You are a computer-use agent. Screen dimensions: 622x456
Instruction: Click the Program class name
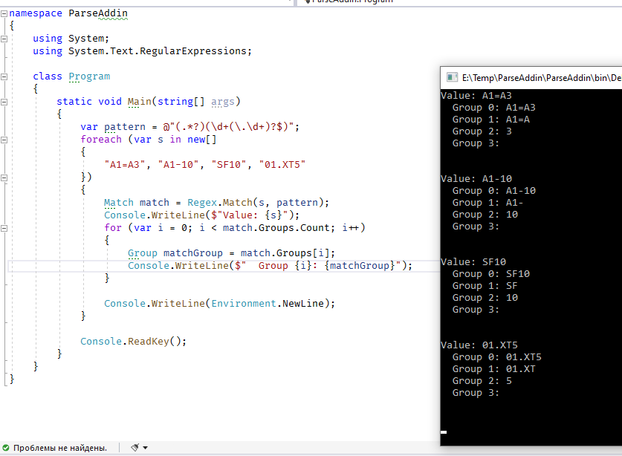(89, 76)
